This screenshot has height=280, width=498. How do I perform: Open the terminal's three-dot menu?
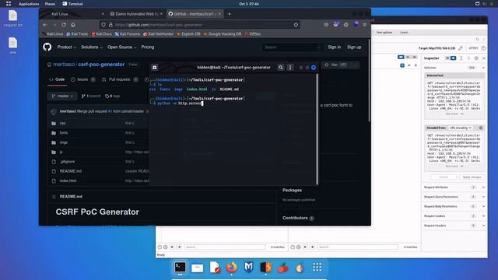click(x=290, y=68)
